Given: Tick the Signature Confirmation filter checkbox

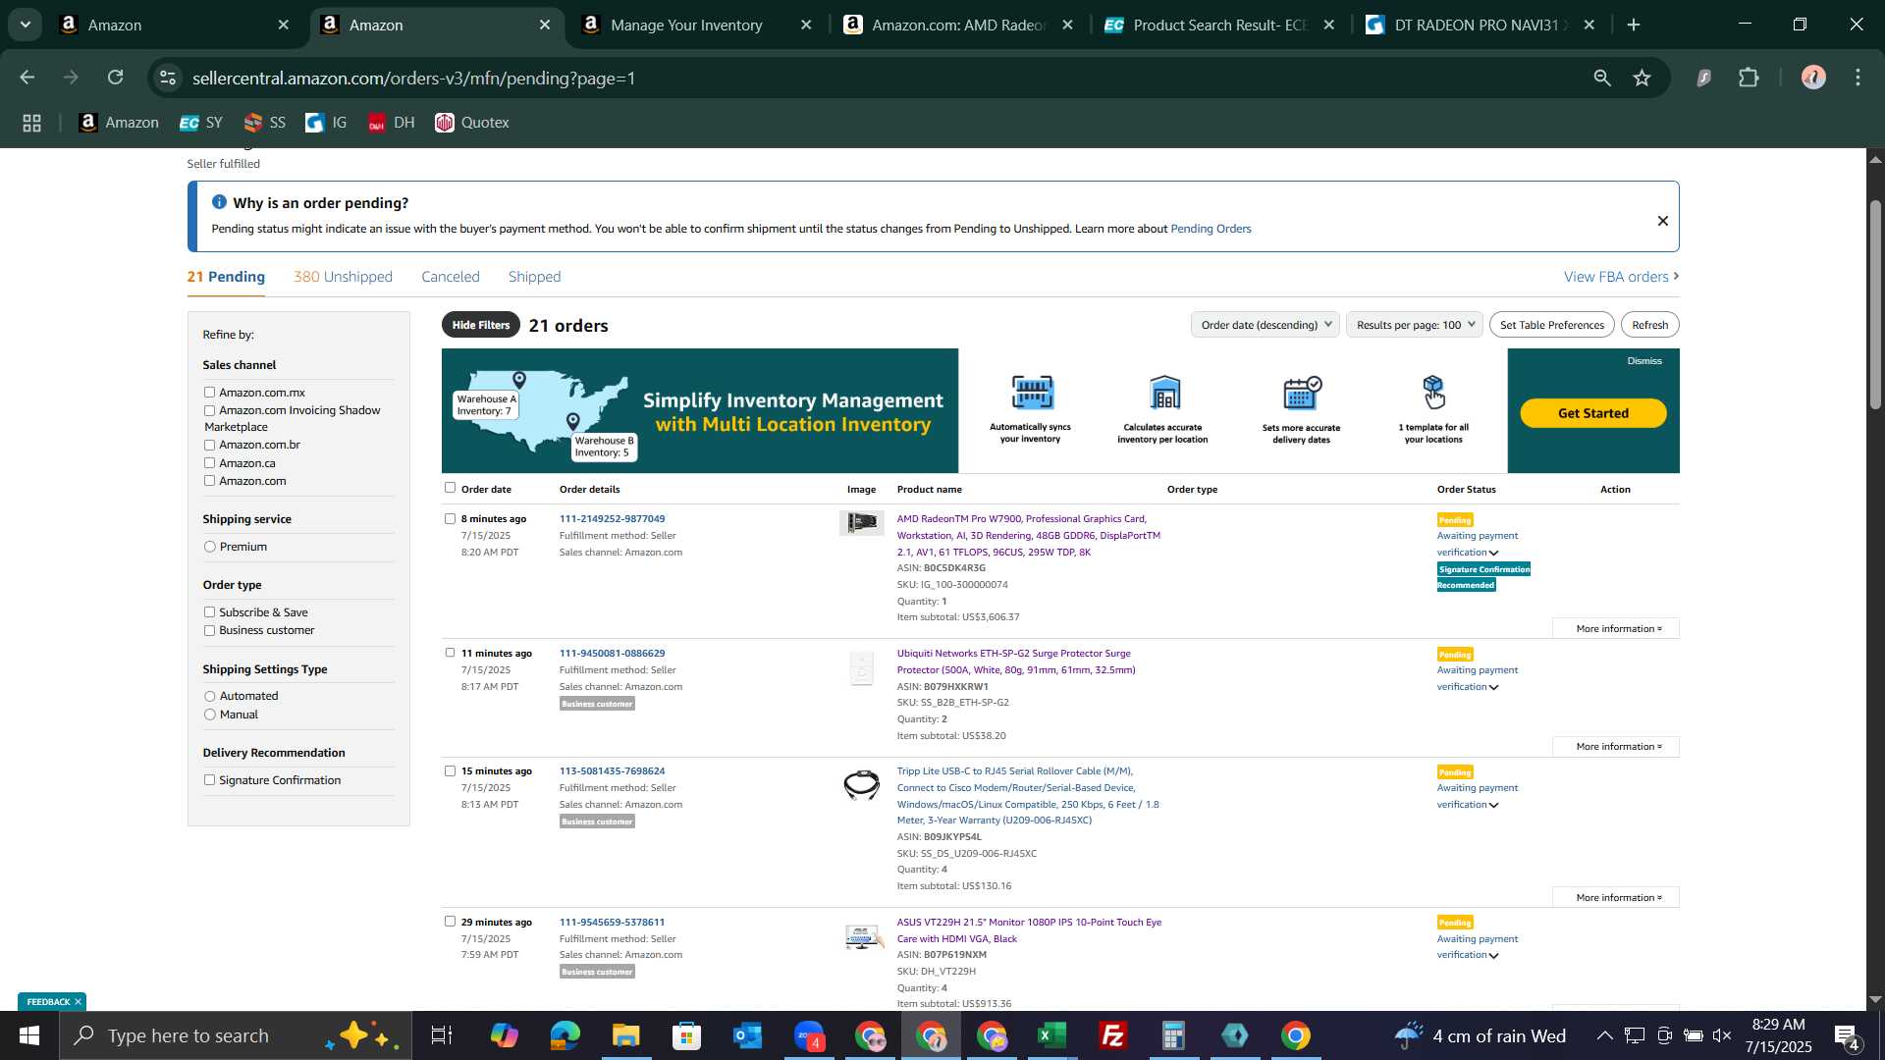Looking at the screenshot, I should (x=209, y=780).
